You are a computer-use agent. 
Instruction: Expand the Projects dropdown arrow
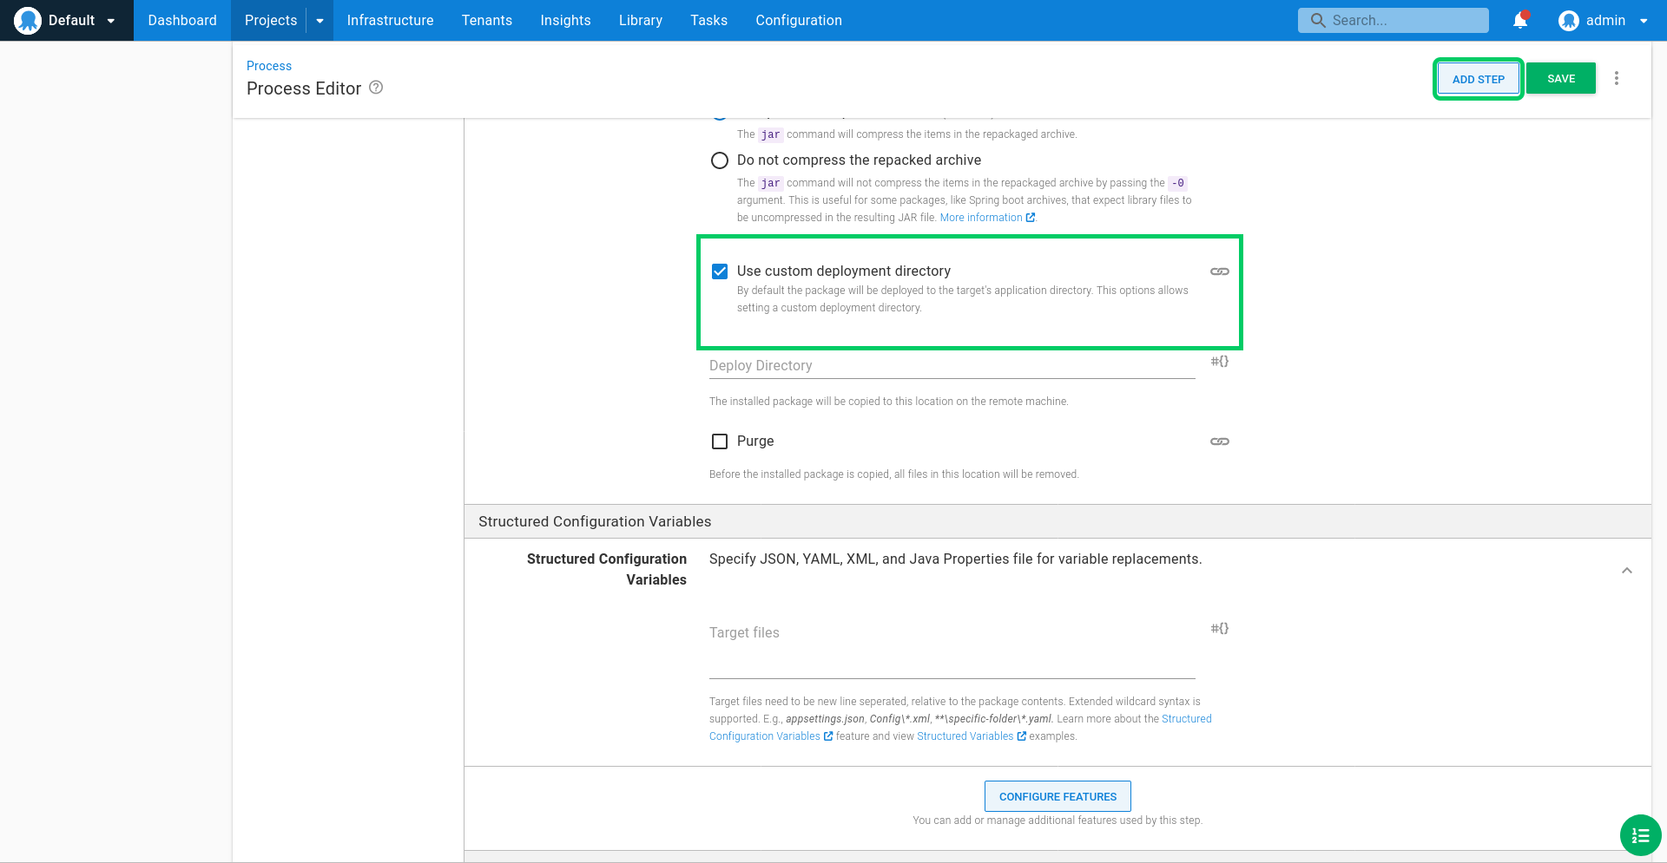[x=320, y=21]
